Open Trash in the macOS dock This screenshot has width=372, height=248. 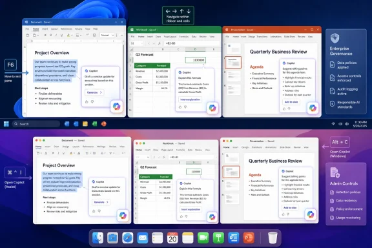pyautogui.click(x=273, y=238)
